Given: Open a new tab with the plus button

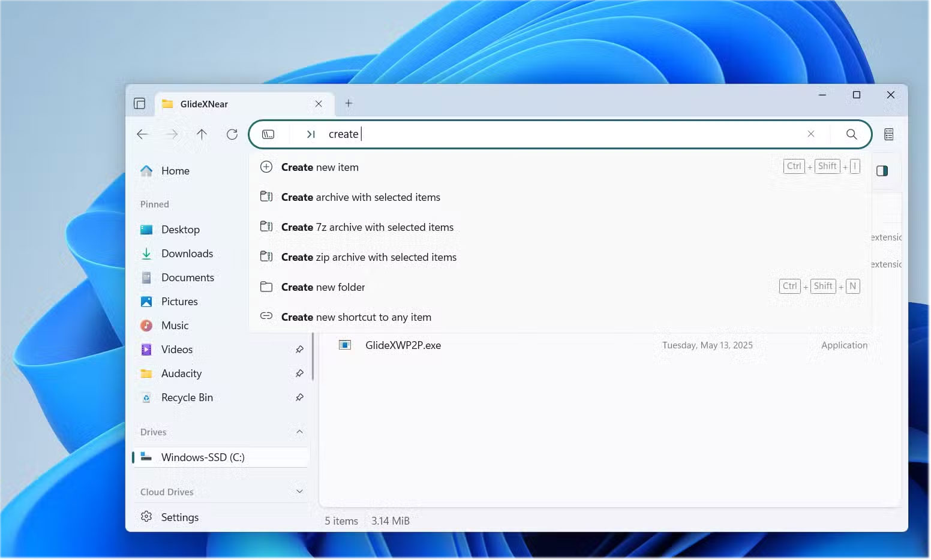Looking at the screenshot, I should [x=349, y=103].
